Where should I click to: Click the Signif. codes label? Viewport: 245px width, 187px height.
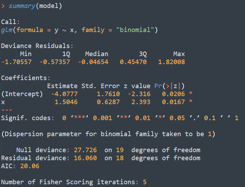[28, 118]
